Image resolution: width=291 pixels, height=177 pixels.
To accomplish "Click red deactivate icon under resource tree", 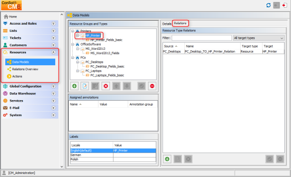I will click(152, 86).
